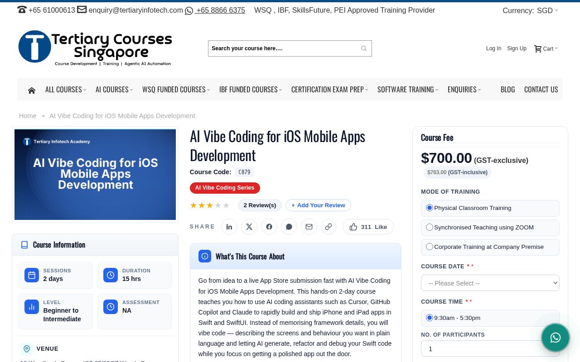Go to the Blog page
The height and width of the screenshot is (362, 580).
(507, 90)
